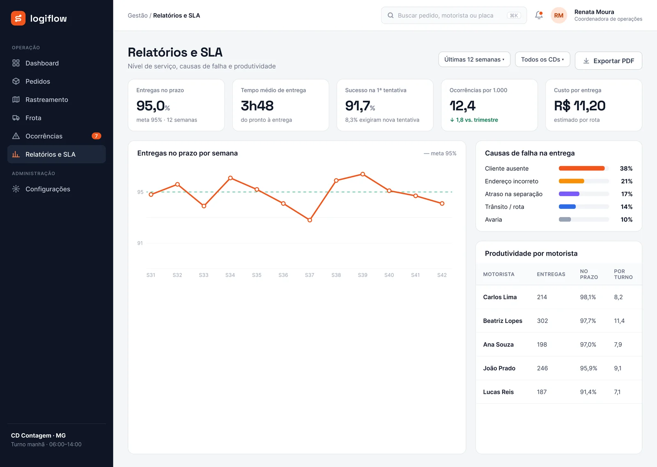
Task: Click the S39 peak data point
Action: [x=363, y=174]
